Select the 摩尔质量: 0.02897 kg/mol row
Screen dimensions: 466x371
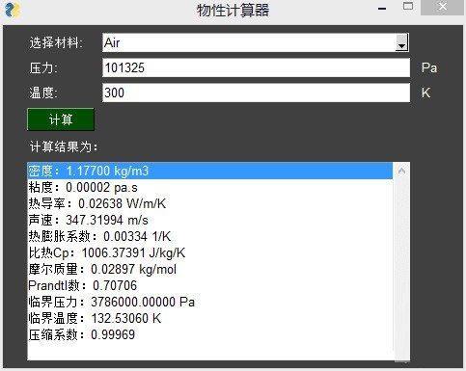210,269
